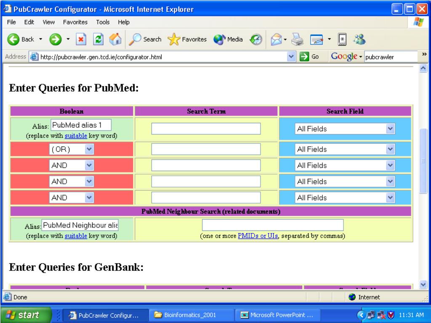Click the Print icon
The height and width of the screenshot is (323, 431).
pos(297,39)
